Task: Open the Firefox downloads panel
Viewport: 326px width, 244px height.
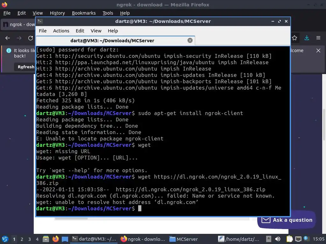Action: (307, 38)
